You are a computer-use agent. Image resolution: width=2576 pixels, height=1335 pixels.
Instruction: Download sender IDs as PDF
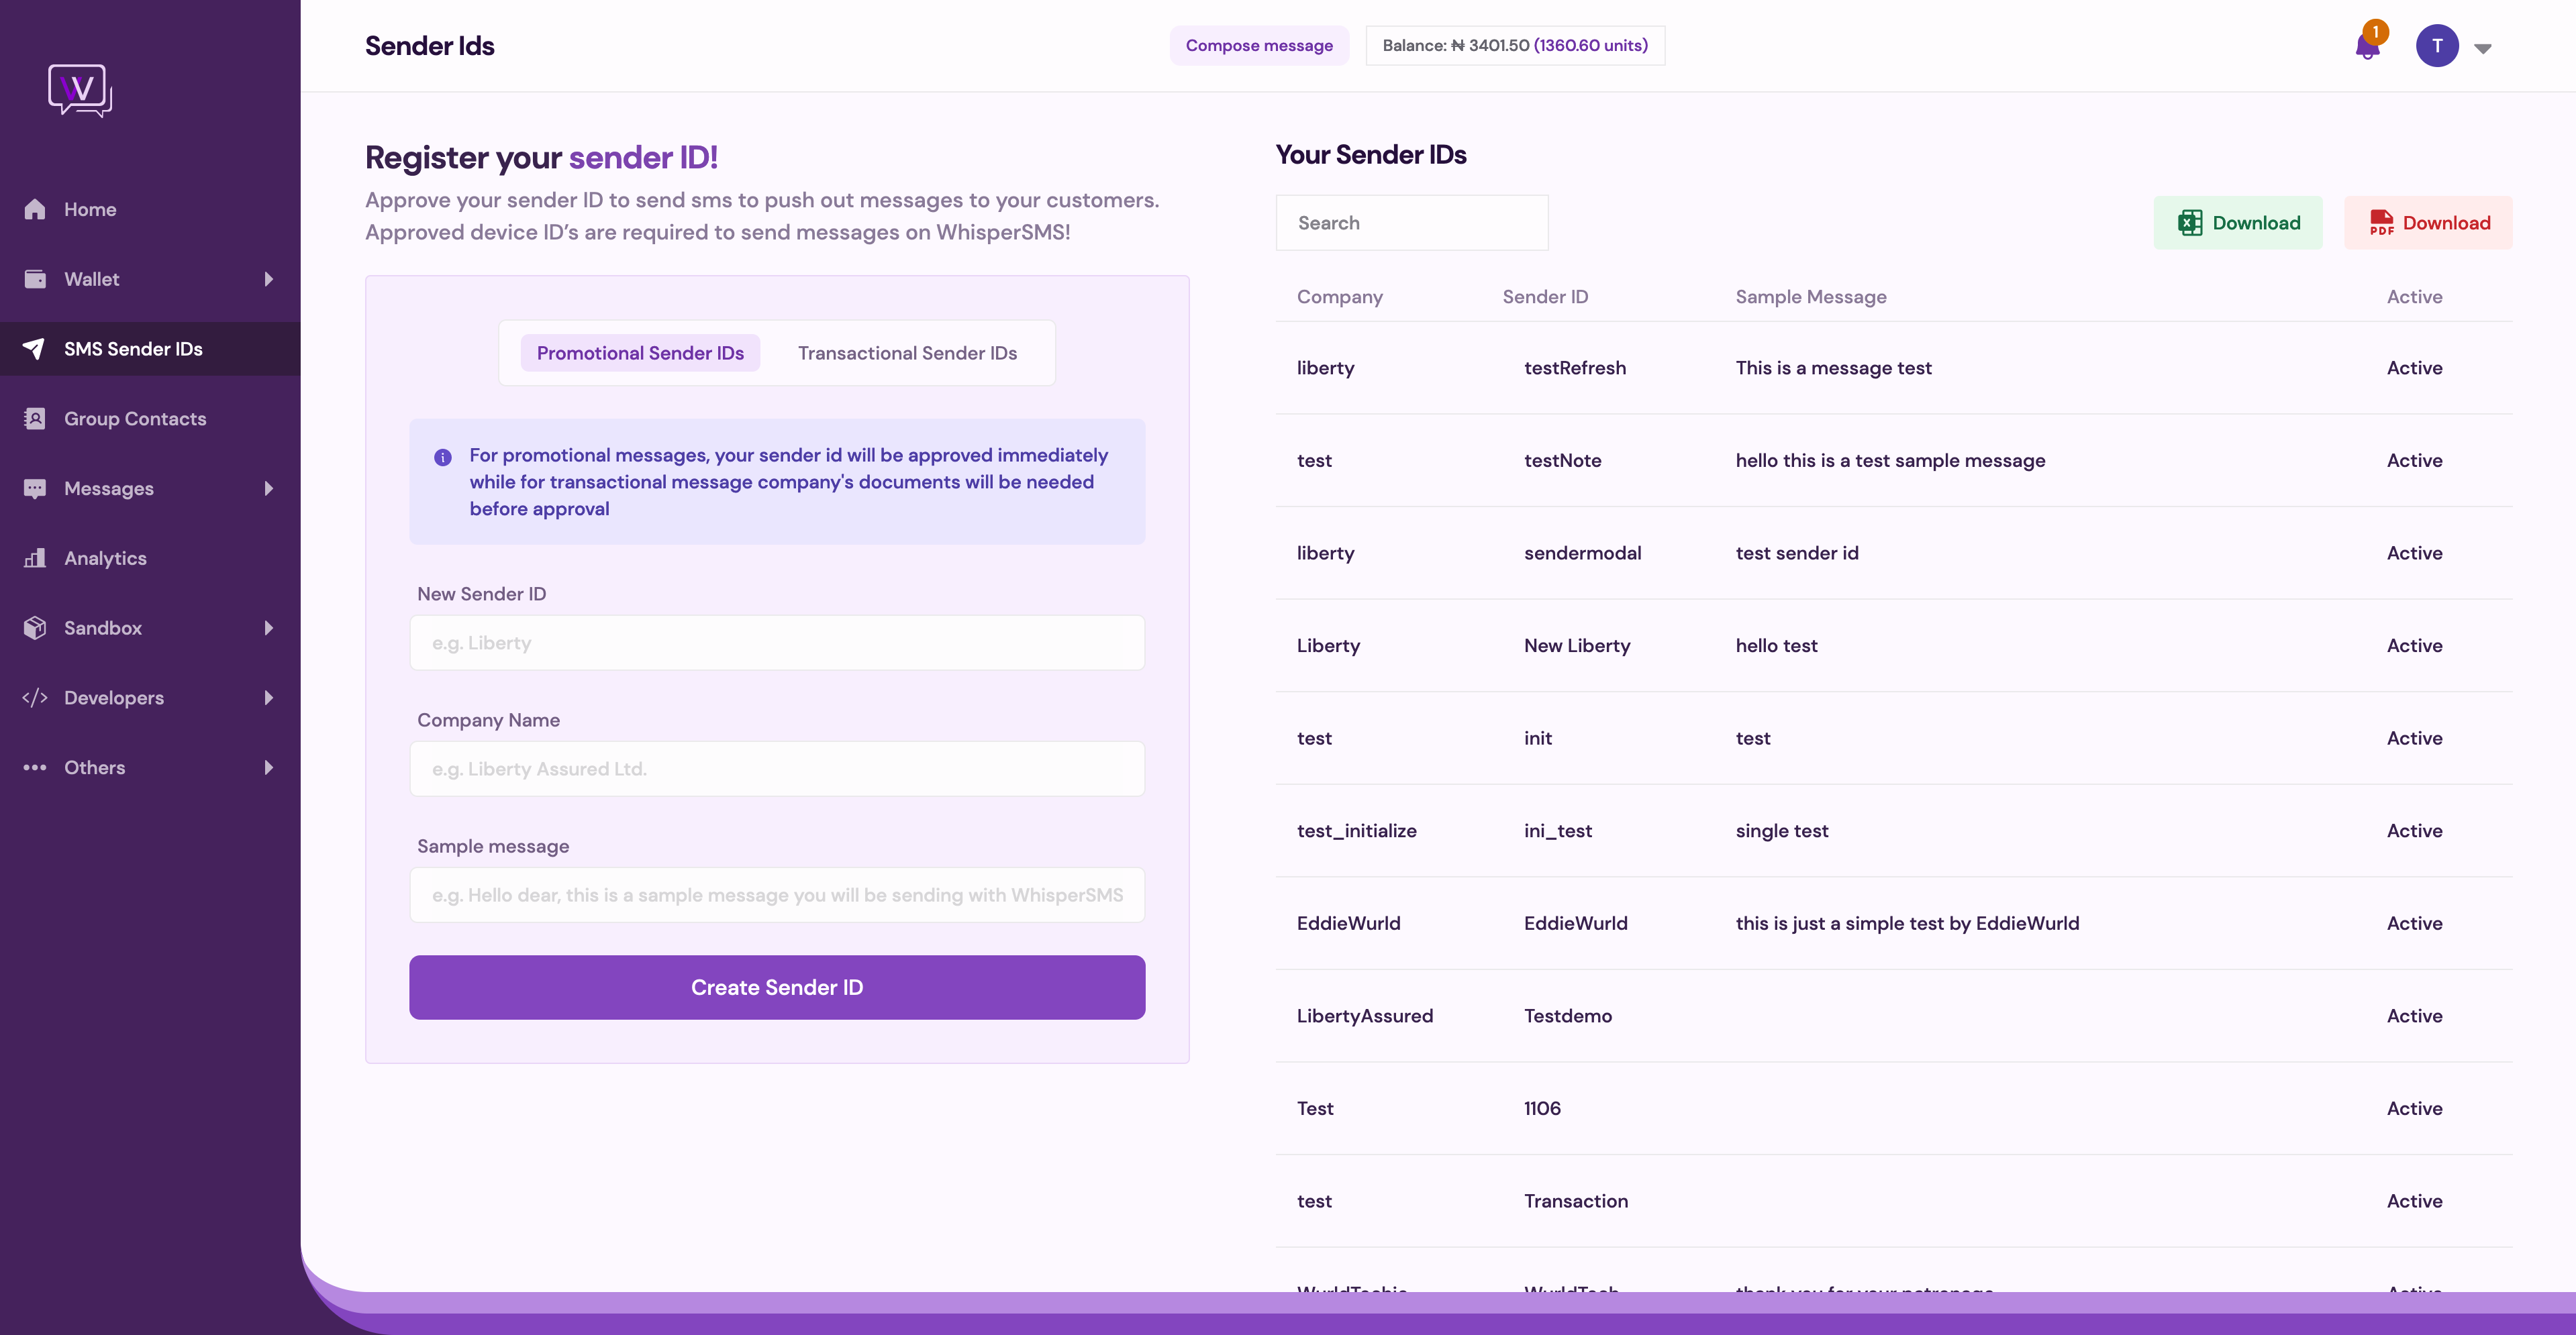(2428, 223)
